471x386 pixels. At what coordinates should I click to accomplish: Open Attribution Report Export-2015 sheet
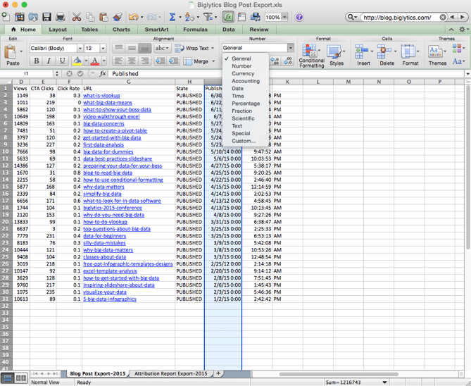(x=171, y=373)
